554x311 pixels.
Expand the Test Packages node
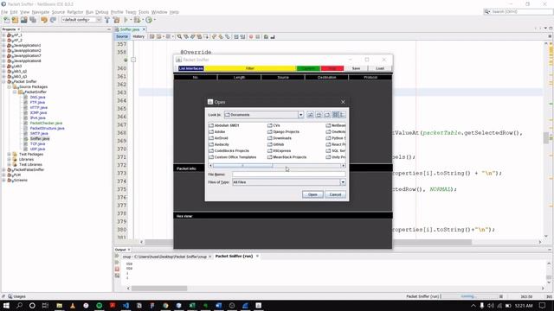[10, 154]
